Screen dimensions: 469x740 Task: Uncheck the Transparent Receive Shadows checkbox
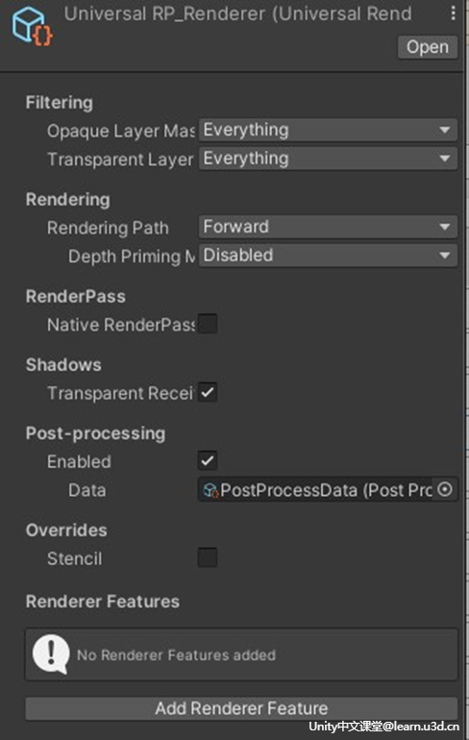[x=208, y=392]
